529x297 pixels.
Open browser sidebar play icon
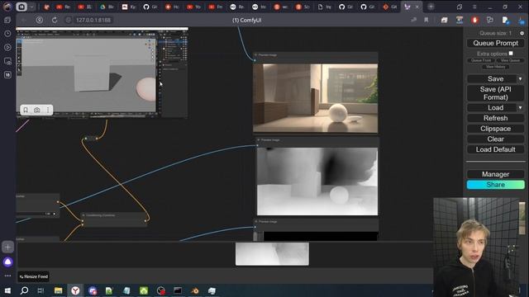pyautogui.click(x=7, y=48)
